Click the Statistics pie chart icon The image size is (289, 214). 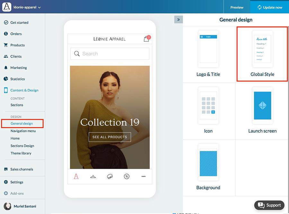point(6,79)
